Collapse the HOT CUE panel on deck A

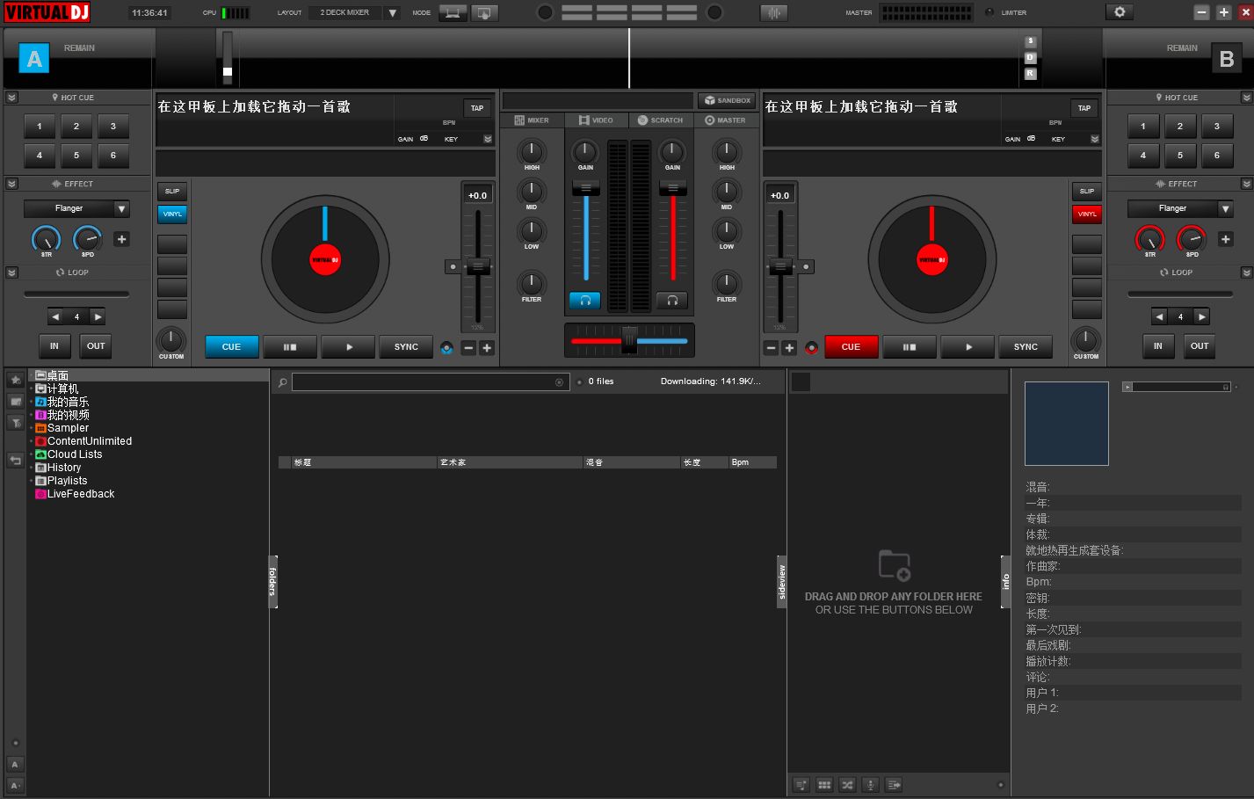click(12, 98)
